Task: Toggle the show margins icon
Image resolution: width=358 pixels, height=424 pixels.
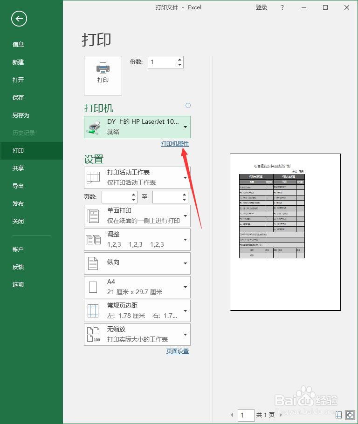Action: 338,415
